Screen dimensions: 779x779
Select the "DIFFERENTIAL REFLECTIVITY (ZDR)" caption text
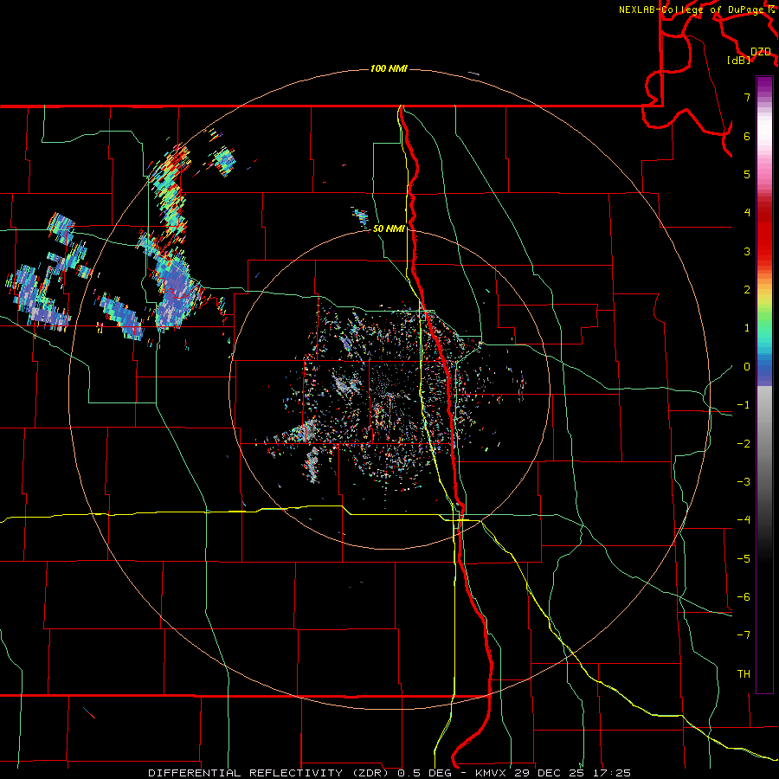pos(271,773)
